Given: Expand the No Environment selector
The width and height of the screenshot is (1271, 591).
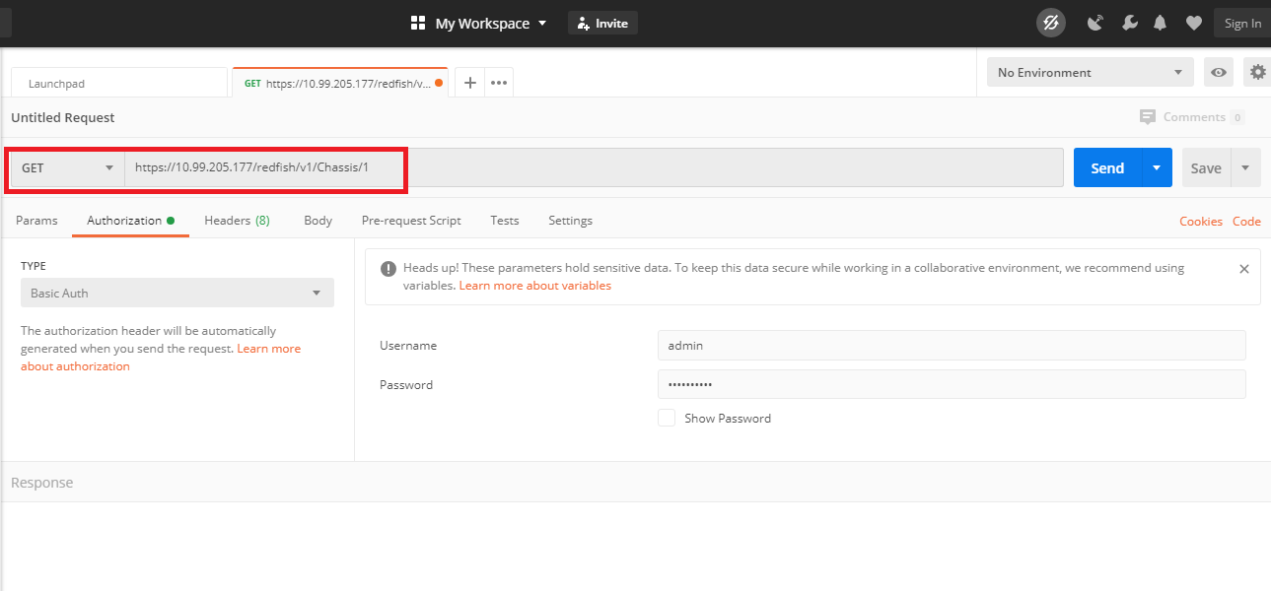Looking at the screenshot, I should click(x=1090, y=72).
